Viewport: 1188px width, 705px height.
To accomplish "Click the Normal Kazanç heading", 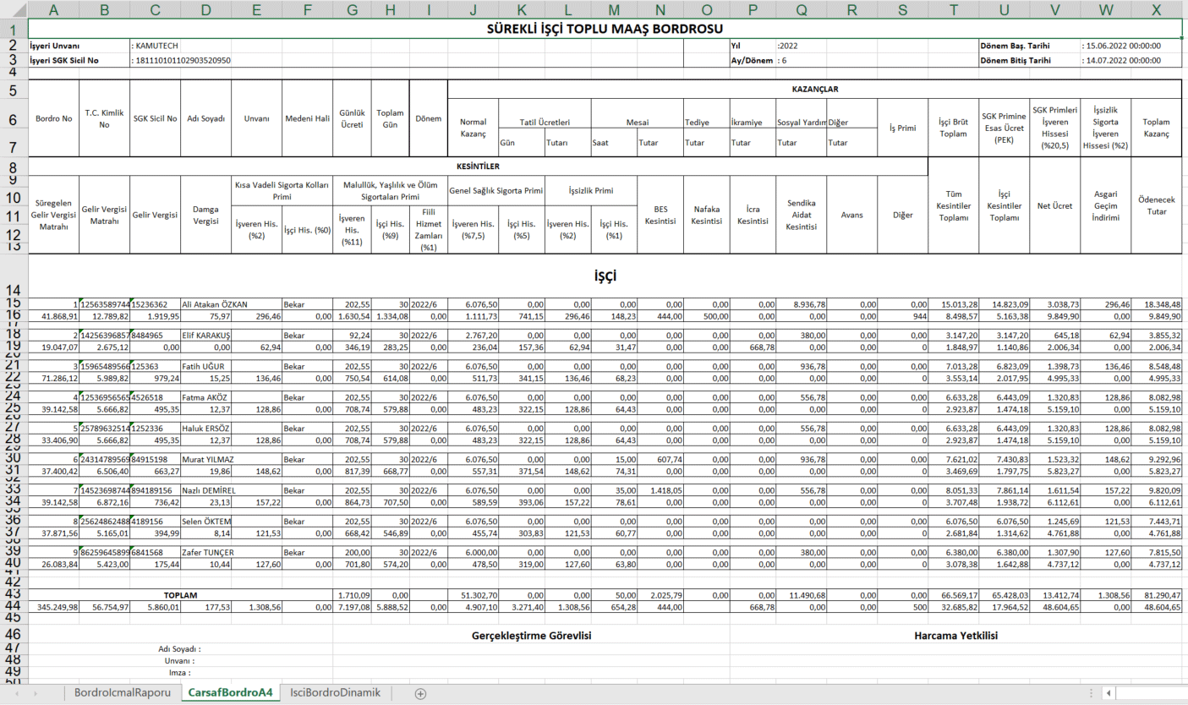I will point(473,128).
